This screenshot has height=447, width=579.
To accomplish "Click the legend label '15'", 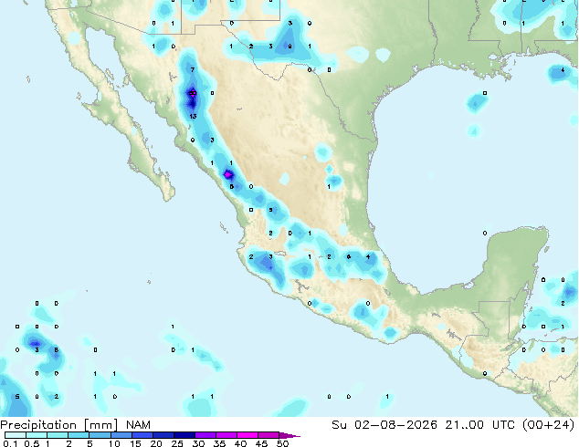I will (x=135, y=443).
